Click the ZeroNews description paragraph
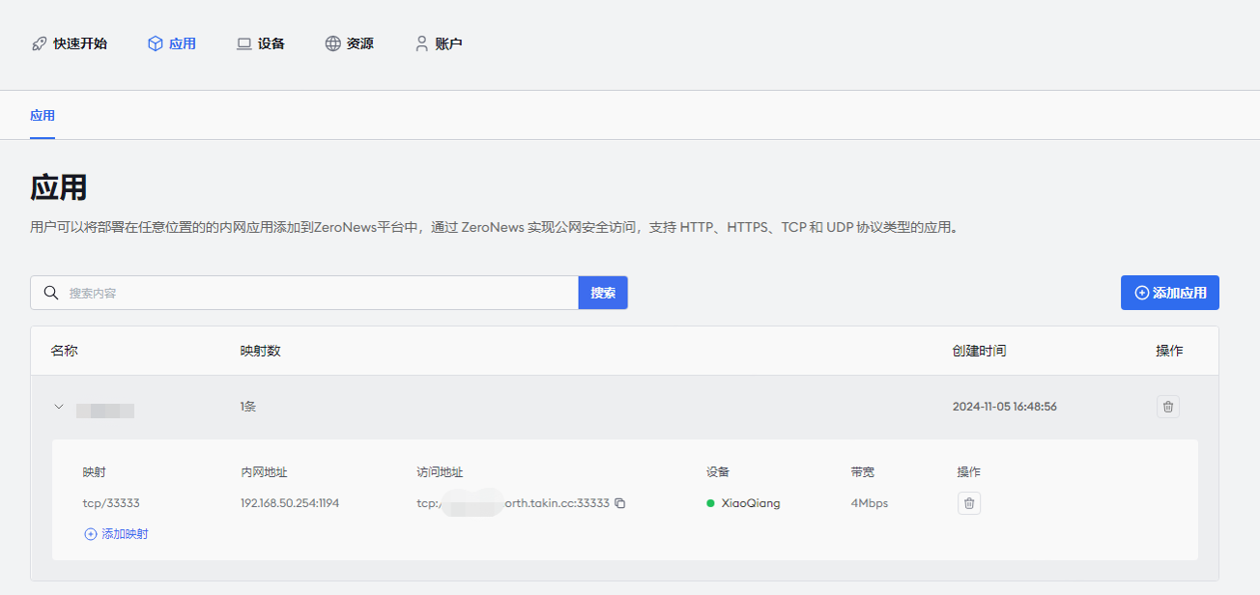 coord(494,229)
